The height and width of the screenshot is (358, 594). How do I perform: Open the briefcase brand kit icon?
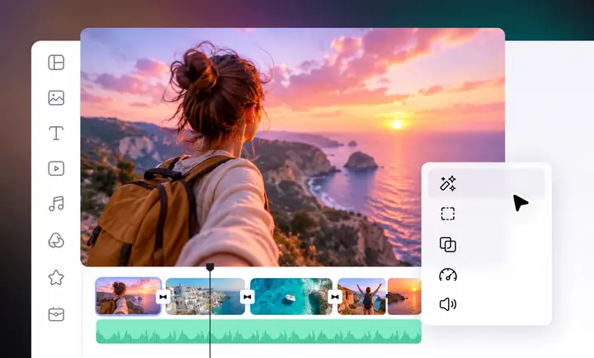(56, 313)
